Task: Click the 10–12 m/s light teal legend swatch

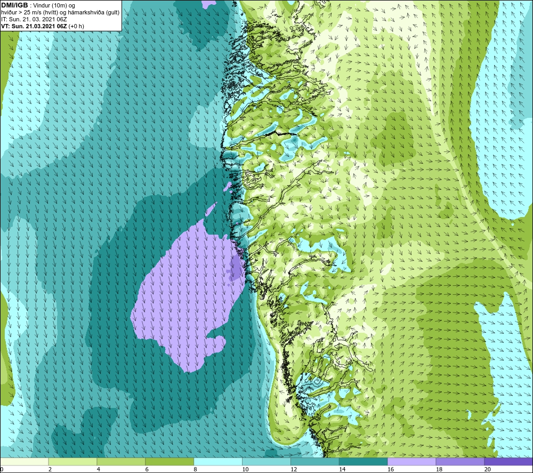Action: click(x=266, y=462)
